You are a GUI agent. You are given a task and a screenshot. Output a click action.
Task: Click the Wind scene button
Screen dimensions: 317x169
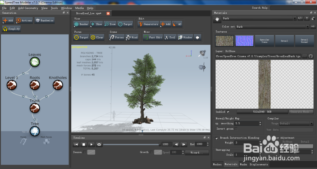pyautogui.click(x=132, y=37)
